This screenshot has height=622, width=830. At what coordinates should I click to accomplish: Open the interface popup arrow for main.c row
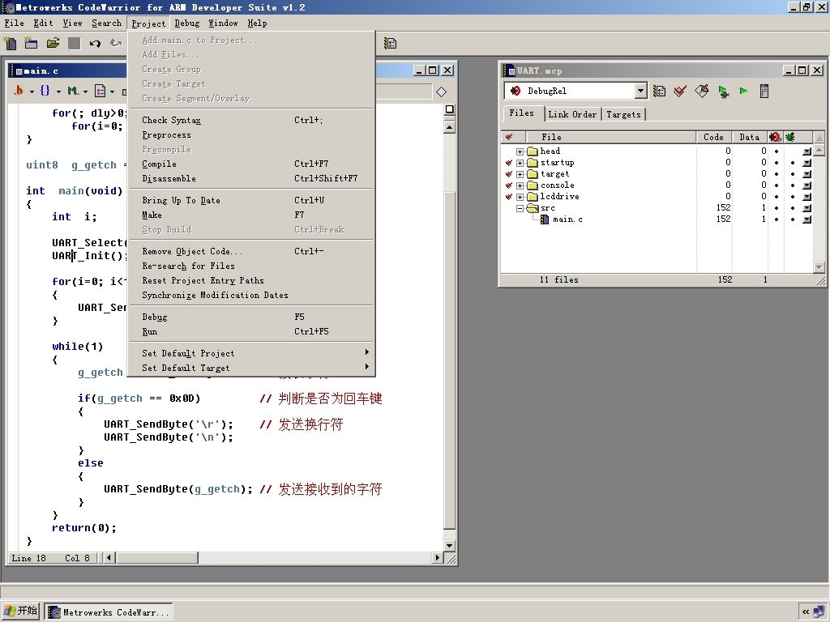(x=806, y=219)
